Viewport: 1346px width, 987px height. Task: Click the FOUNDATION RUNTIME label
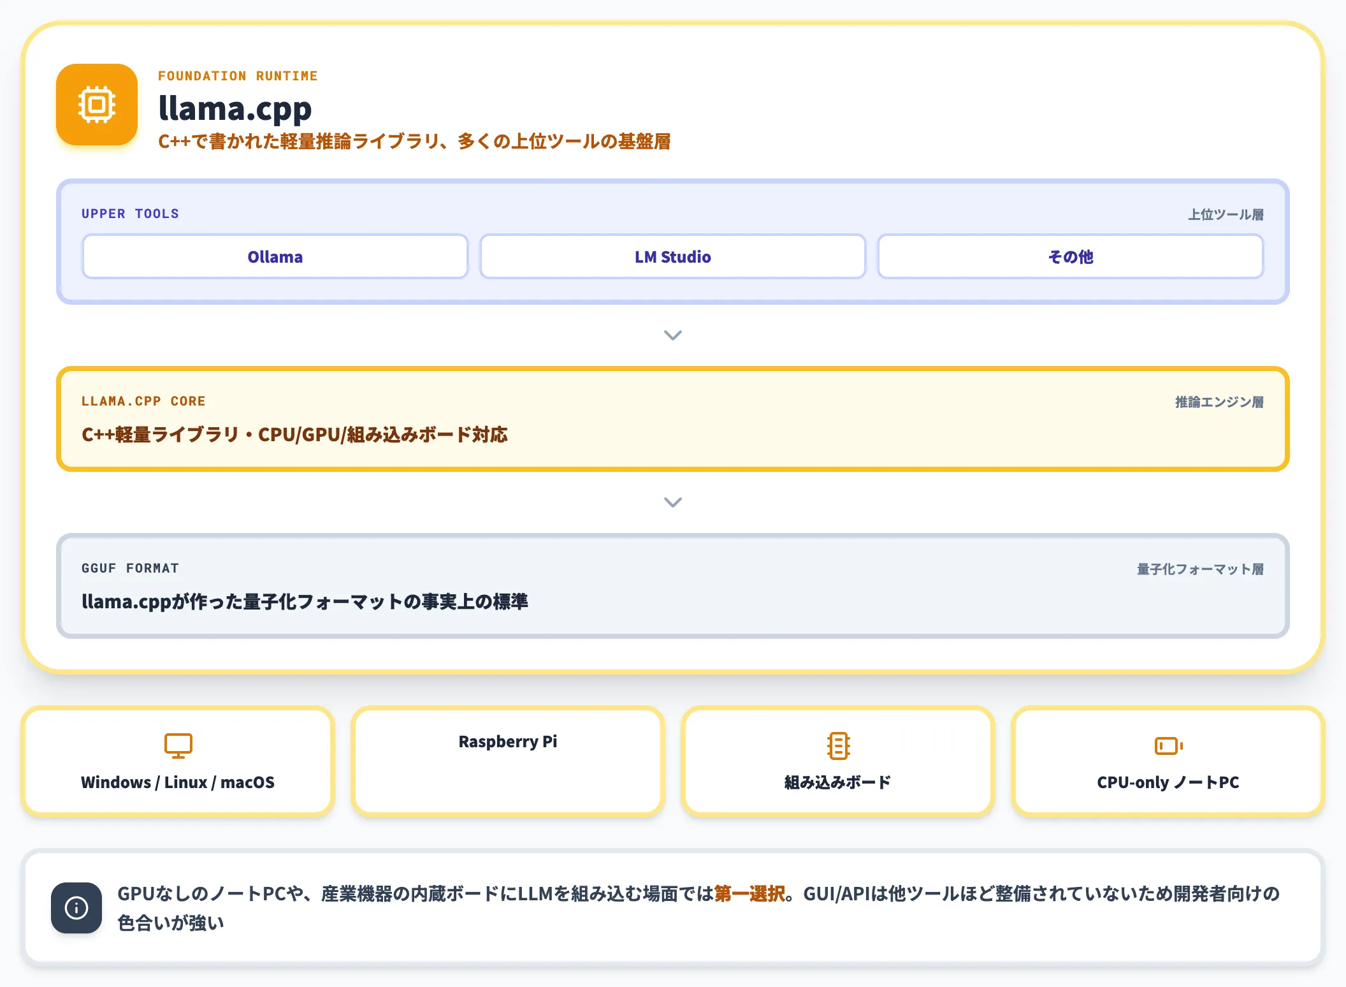(x=238, y=76)
